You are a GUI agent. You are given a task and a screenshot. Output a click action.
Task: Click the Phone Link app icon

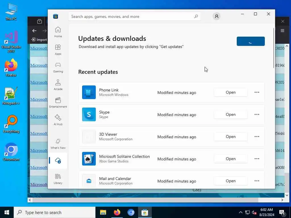[89, 92]
